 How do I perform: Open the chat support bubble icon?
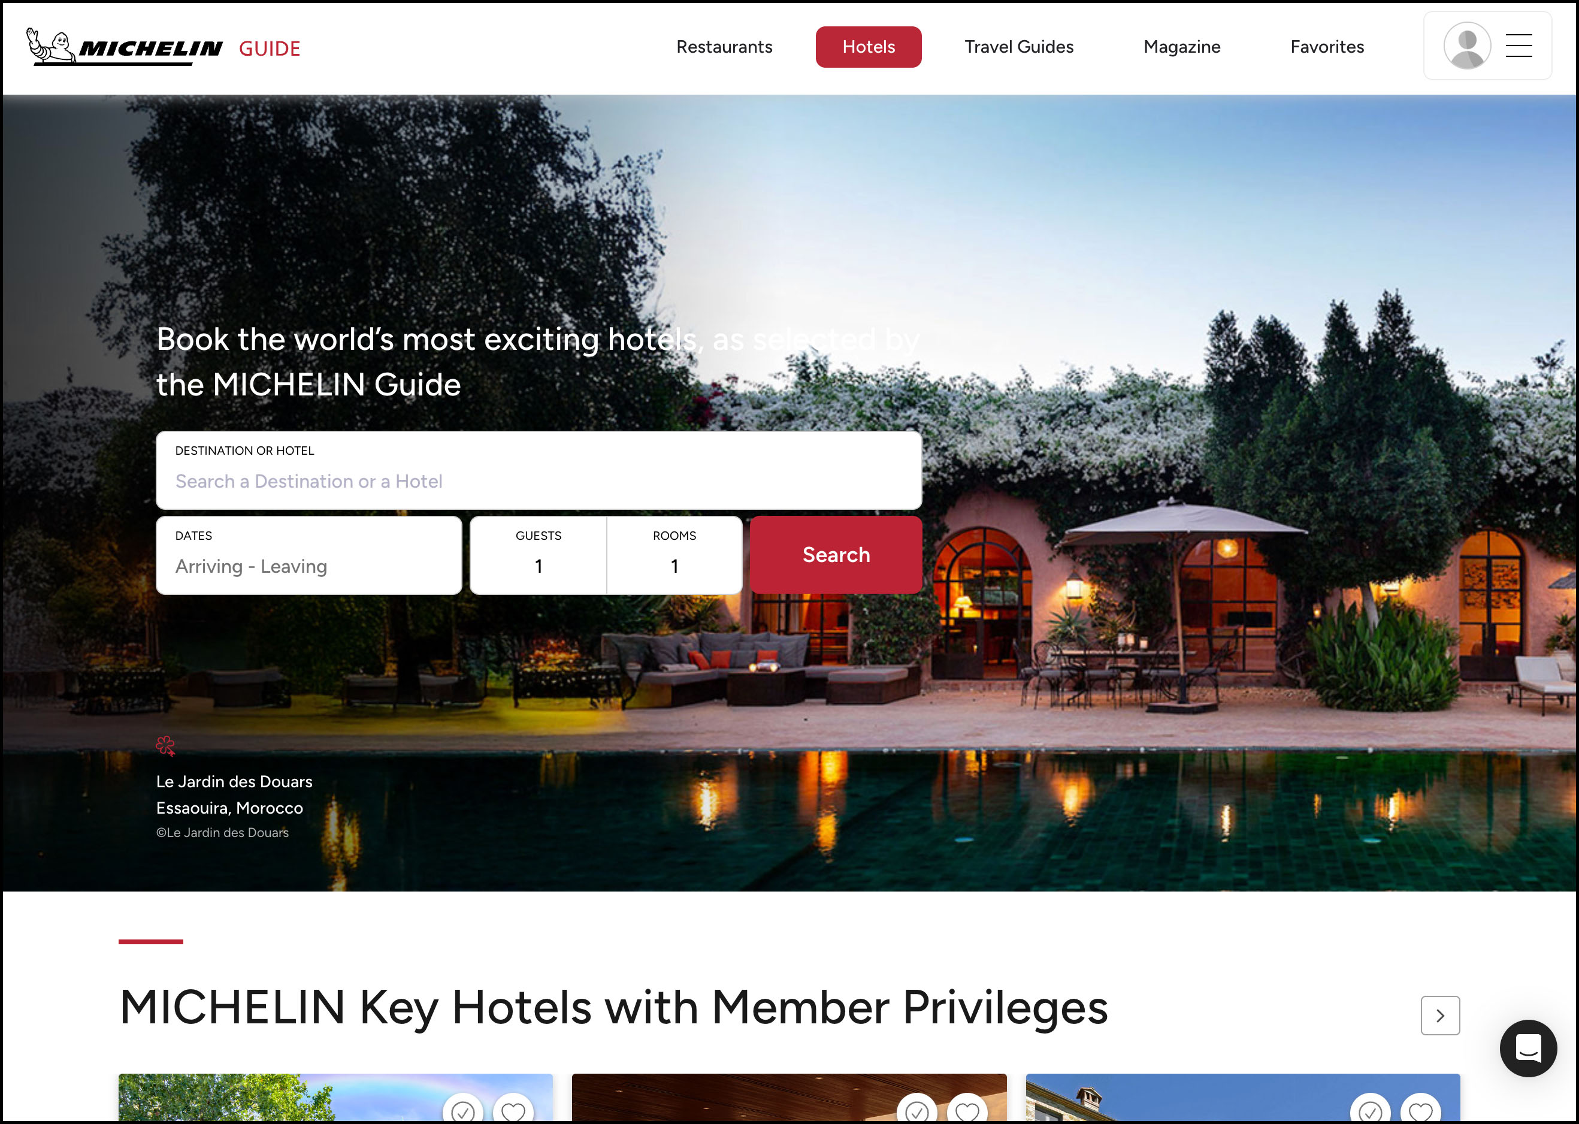(1528, 1048)
